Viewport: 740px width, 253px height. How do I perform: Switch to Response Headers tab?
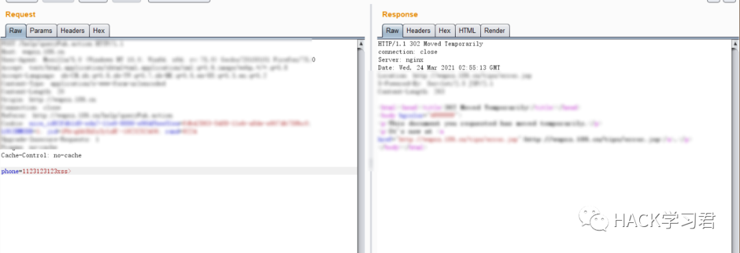pyautogui.click(x=419, y=31)
